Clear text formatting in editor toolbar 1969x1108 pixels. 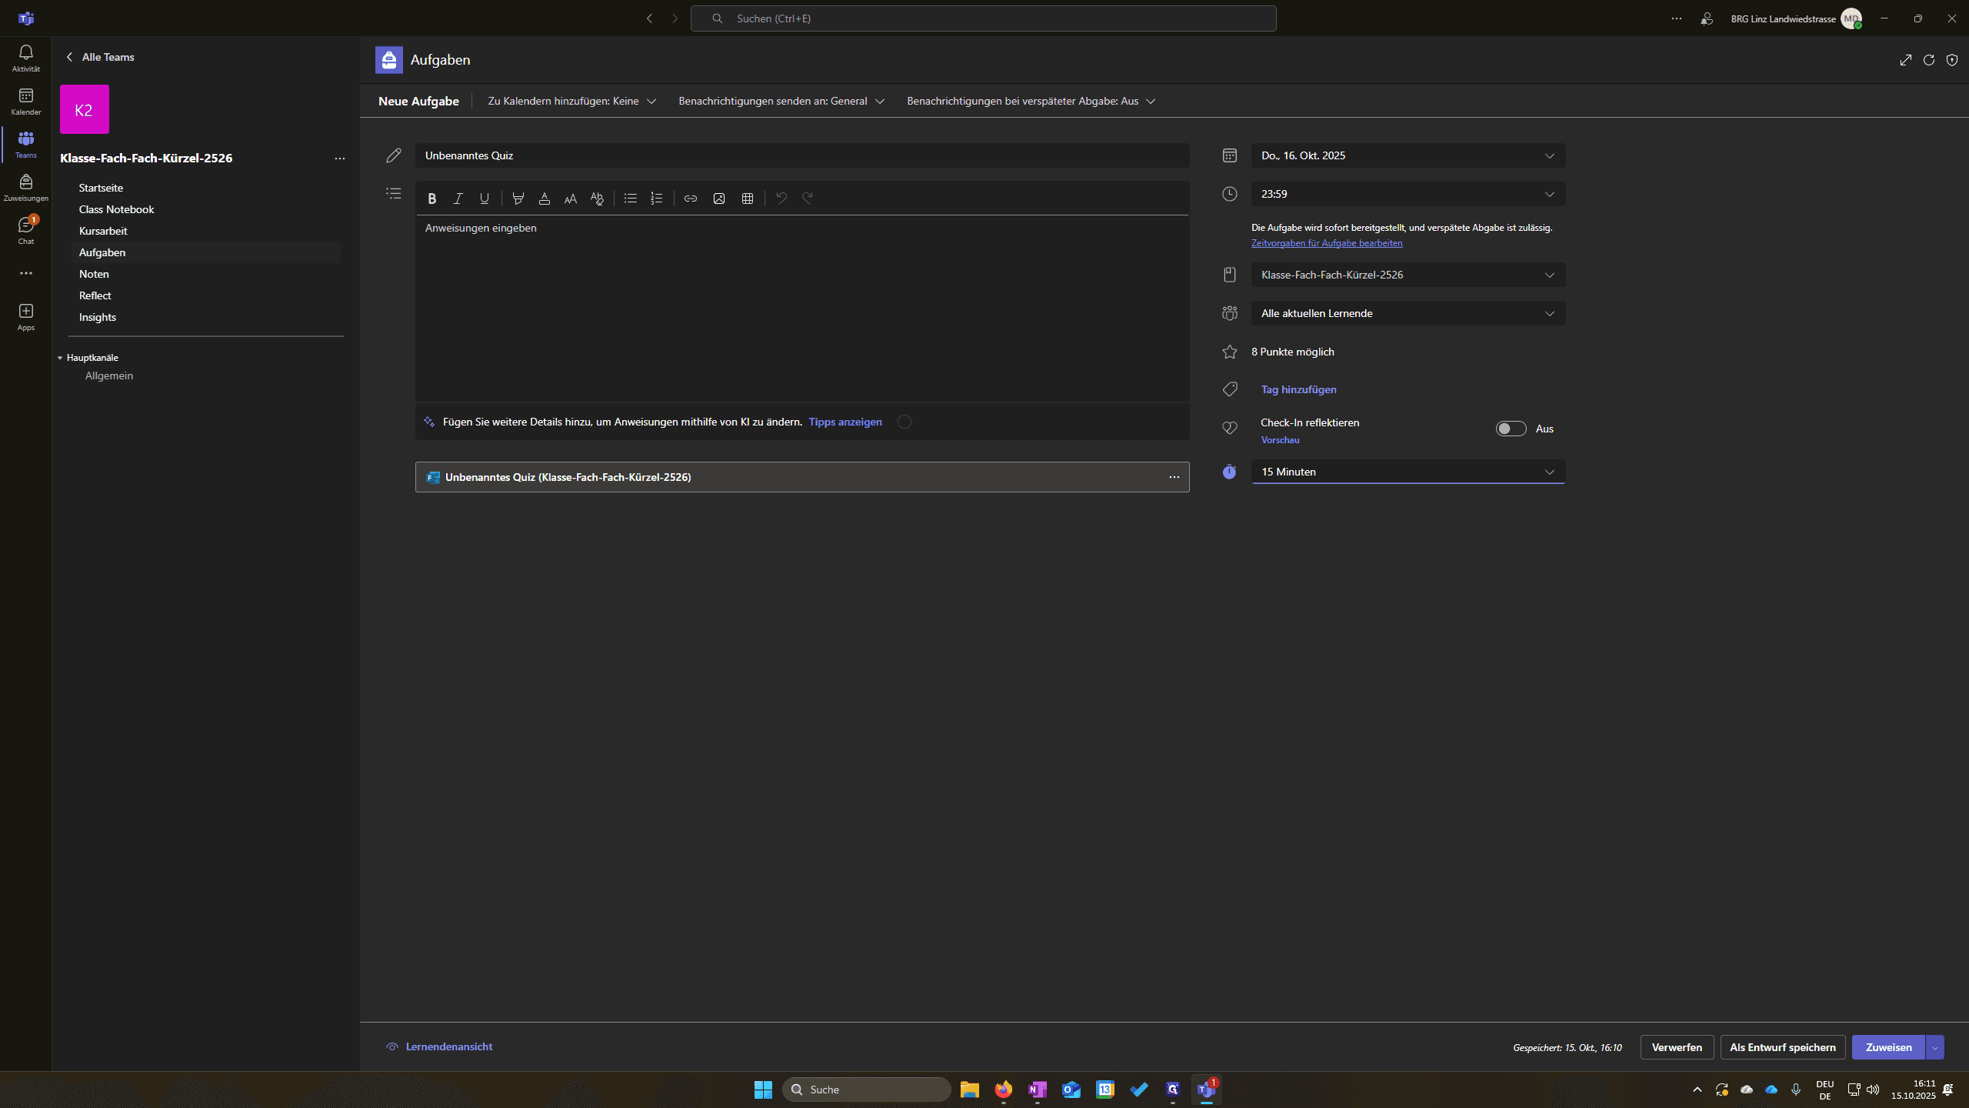pyautogui.click(x=597, y=199)
